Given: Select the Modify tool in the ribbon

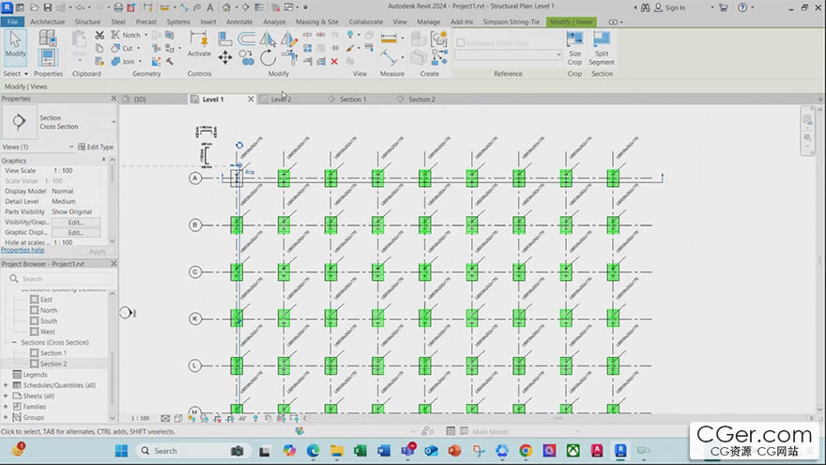Looking at the screenshot, I should tap(15, 45).
